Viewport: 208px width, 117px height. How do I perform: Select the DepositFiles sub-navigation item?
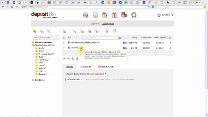point(96,24)
